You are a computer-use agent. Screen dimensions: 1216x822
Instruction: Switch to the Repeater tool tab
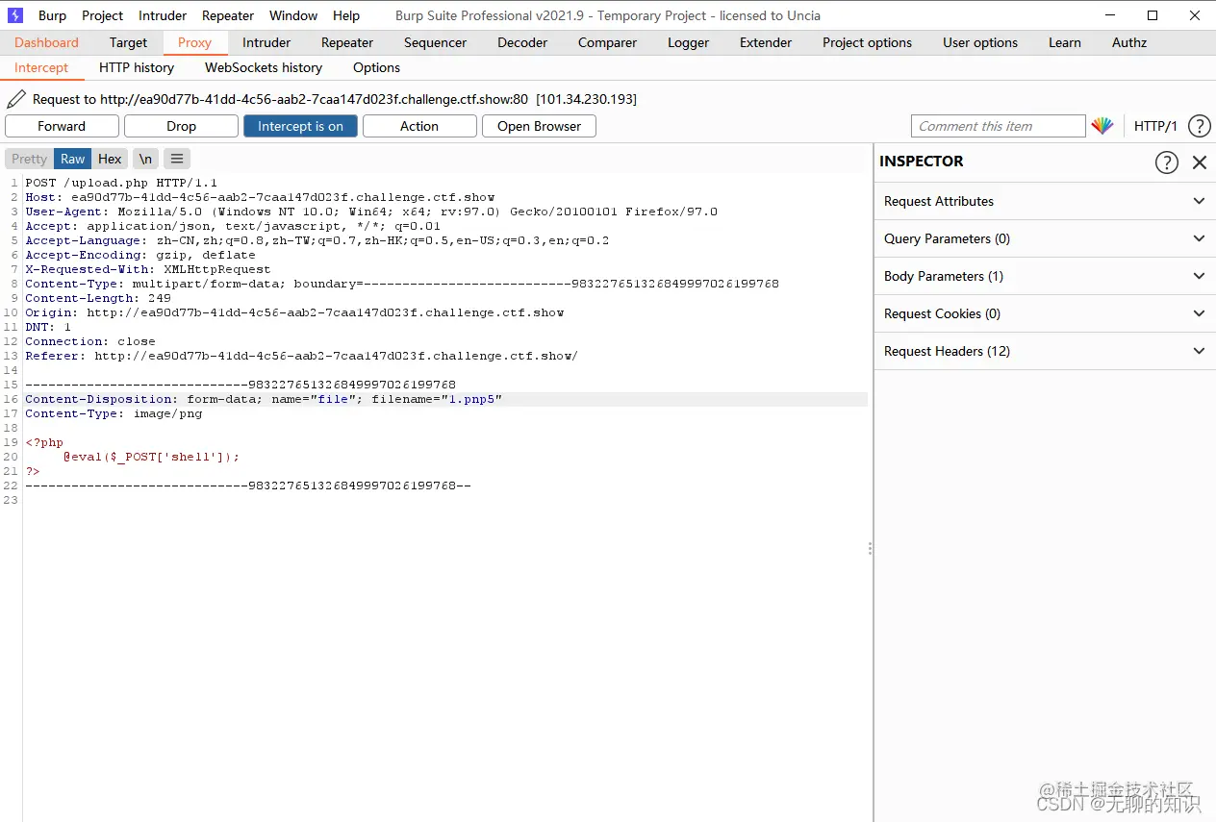[347, 42]
